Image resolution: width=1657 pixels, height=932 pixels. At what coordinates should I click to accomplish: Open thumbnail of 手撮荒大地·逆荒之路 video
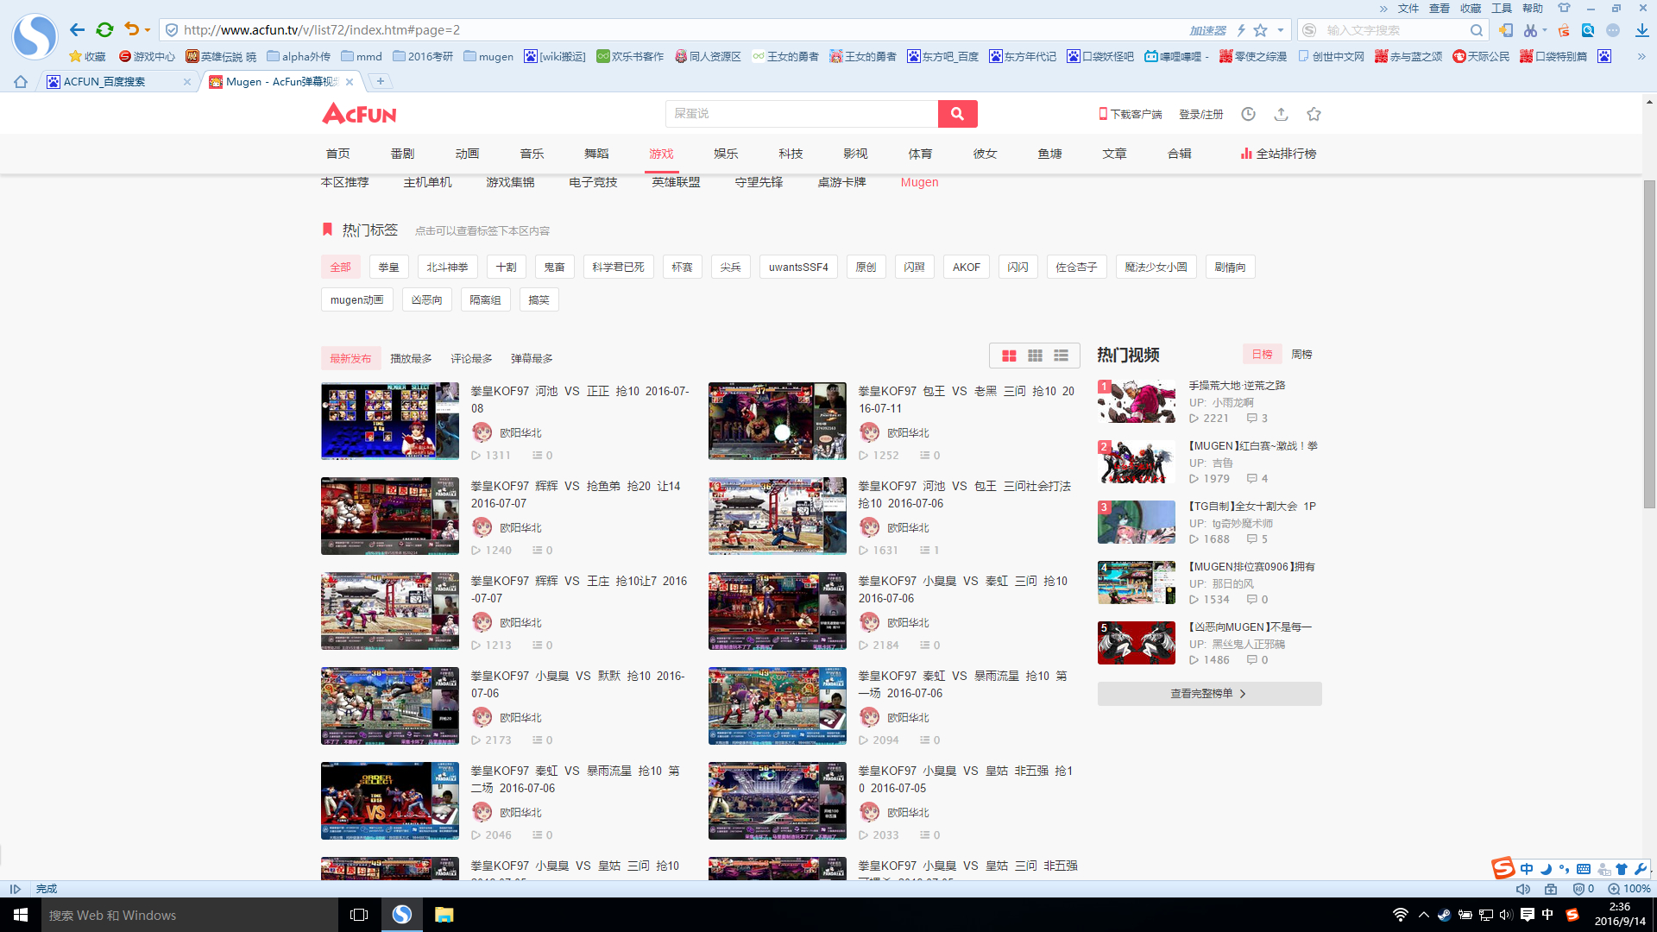(1136, 401)
